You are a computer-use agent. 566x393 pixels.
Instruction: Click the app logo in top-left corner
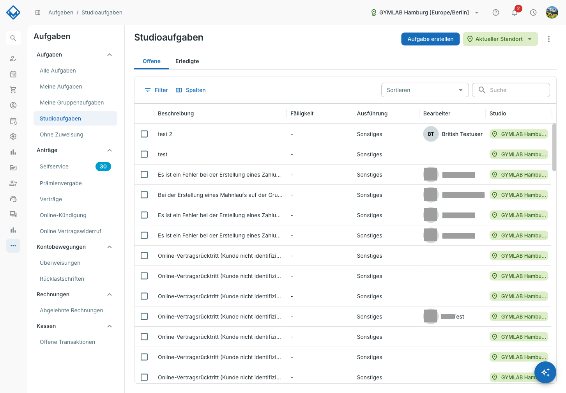coord(13,12)
